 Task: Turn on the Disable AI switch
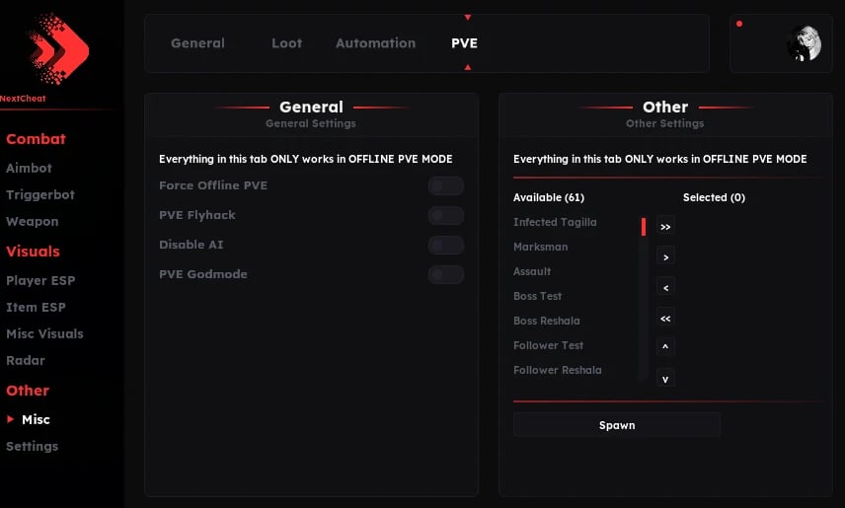[x=445, y=246]
